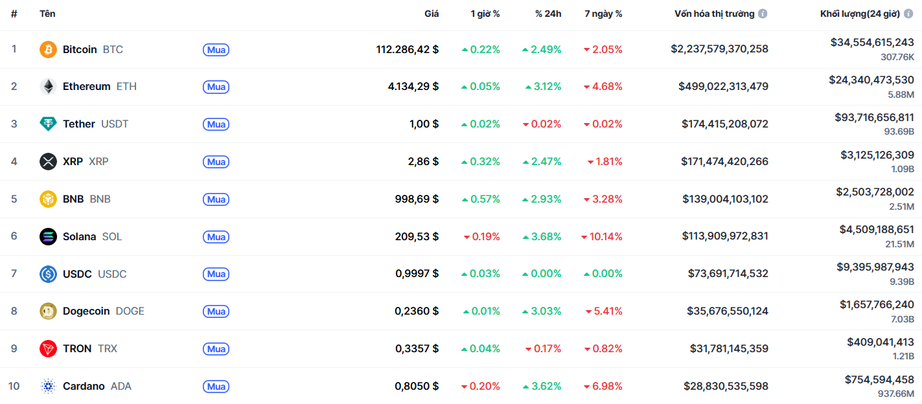This screenshot has height=404, width=922.
Task: Open the Ethereum ETH name link
Action: pyautogui.click(x=100, y=87)
